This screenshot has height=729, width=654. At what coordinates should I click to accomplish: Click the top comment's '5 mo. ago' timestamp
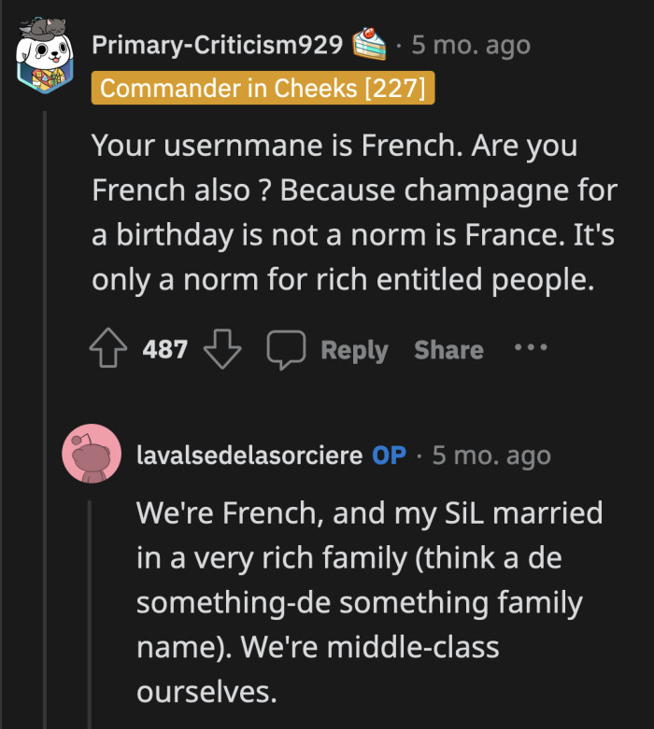pos(471,45)
